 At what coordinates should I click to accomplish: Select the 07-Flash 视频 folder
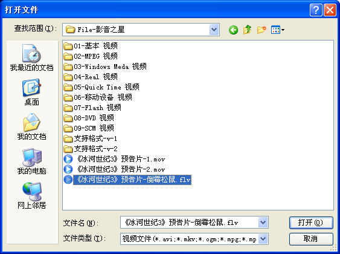[92, 108]
